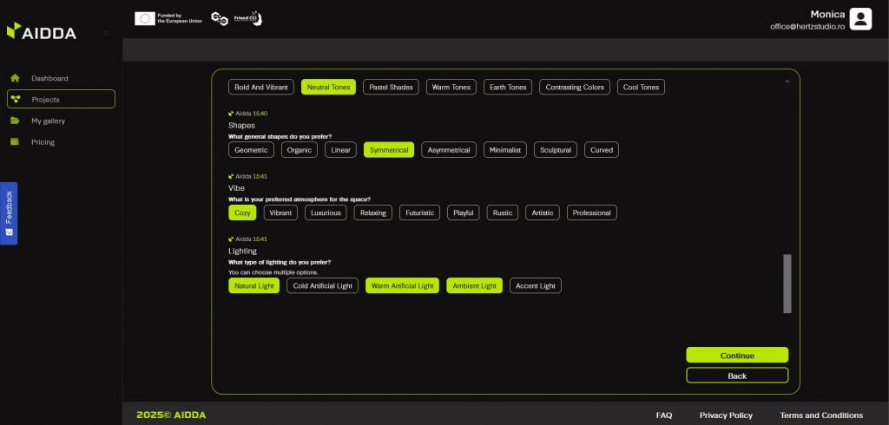Screen dimensions: 889x425
Task: Click the user profile avatar icon
Action: pyautogui.click(x=859, y=19)
